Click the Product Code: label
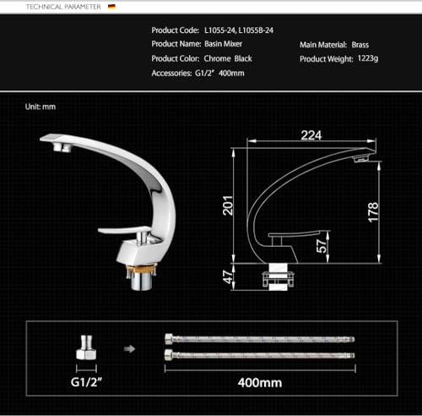The image size is (422, 416). [x=176, y=30]
